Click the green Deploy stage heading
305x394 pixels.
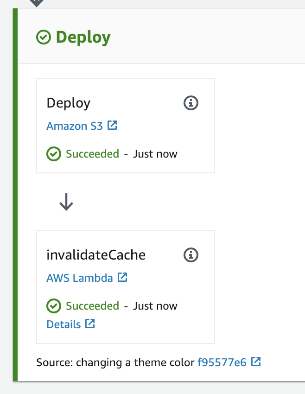(x=83, y=37)
